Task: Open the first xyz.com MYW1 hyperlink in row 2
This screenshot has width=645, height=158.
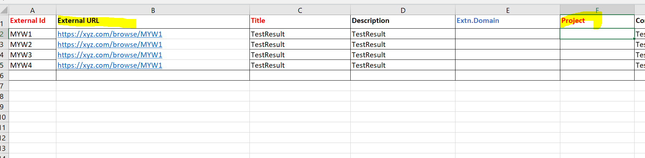Action: [x=110, y=34]
